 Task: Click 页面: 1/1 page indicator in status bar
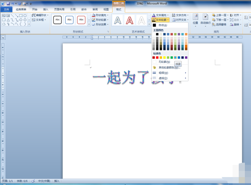(8, 181)
